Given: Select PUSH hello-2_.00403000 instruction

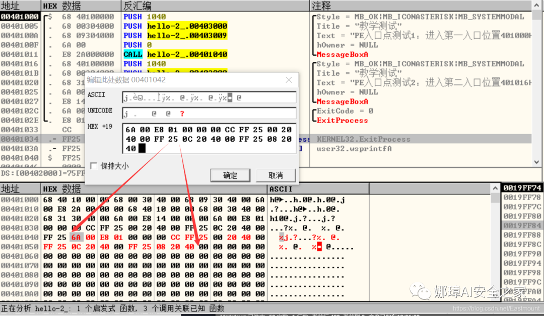Looking at the screenshot, I should click(x=175, y=26).
